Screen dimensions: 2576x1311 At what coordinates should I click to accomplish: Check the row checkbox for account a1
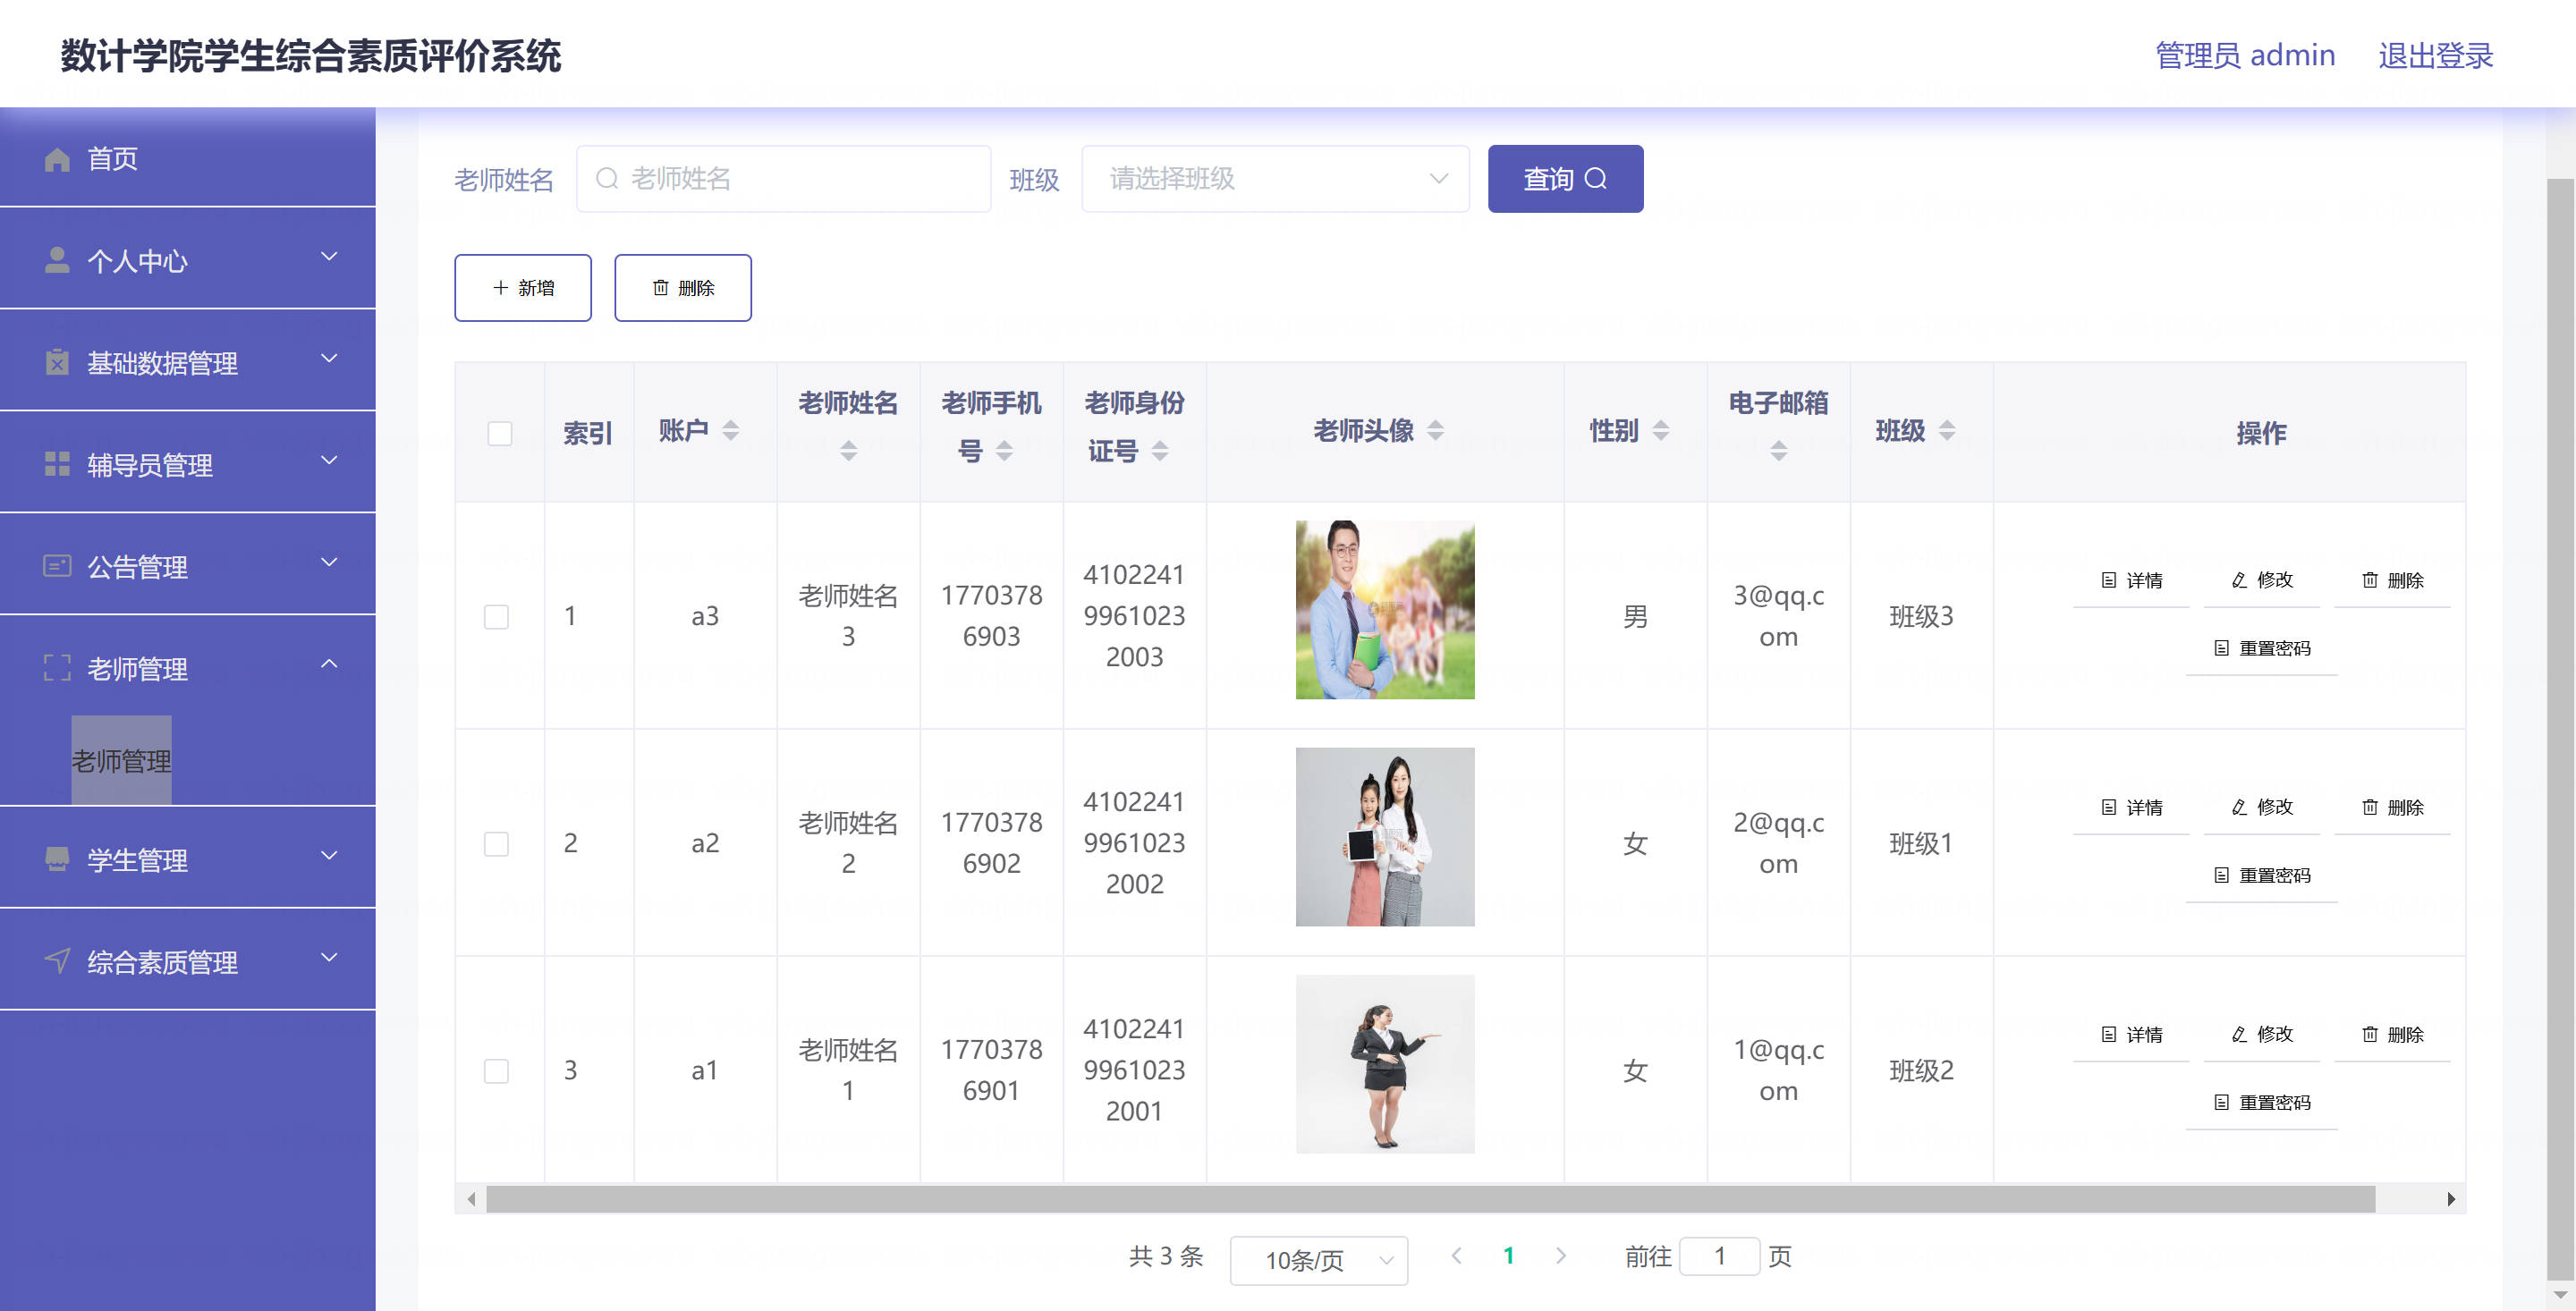coord(496,1071)
